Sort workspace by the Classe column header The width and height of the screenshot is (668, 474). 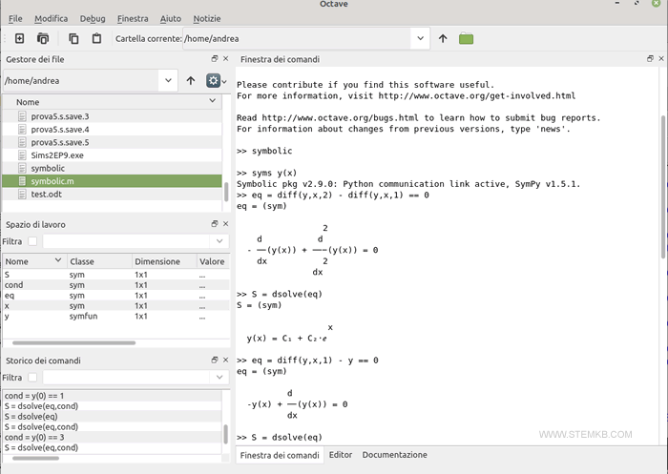[x=82, y=261]
